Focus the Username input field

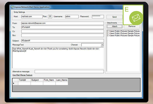pyautogui.click(x=72, y=16)
